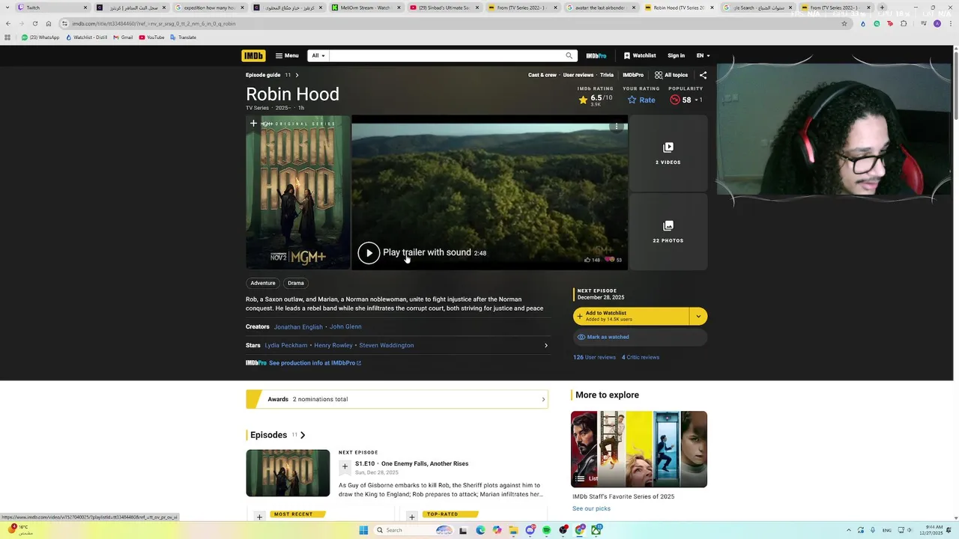Viewport: 959px width, 539px height.
Task: Click the search magnifier icon
Action: (569, 55)
